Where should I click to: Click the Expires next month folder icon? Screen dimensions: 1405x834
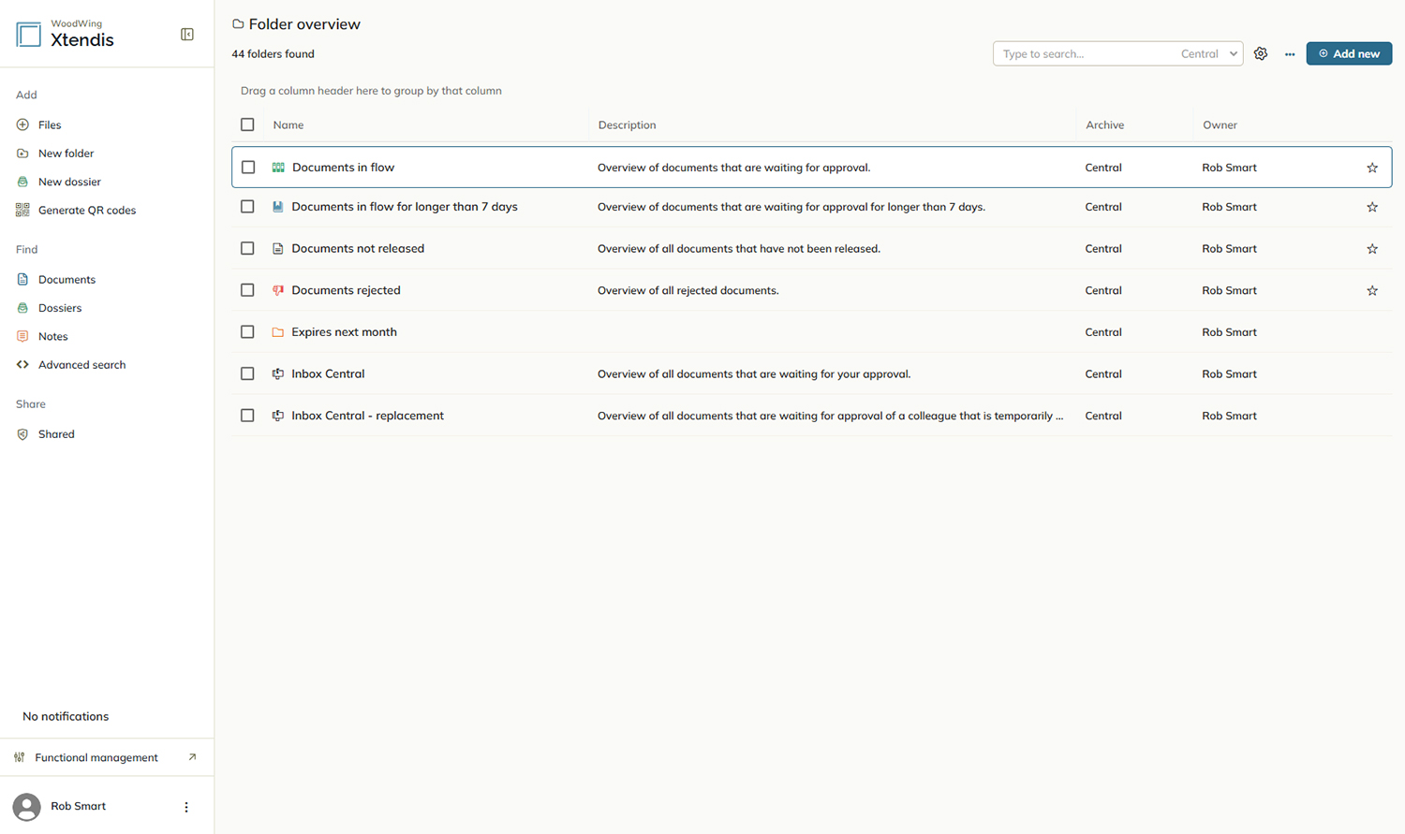pyautogui.click(x=278, y=332)
